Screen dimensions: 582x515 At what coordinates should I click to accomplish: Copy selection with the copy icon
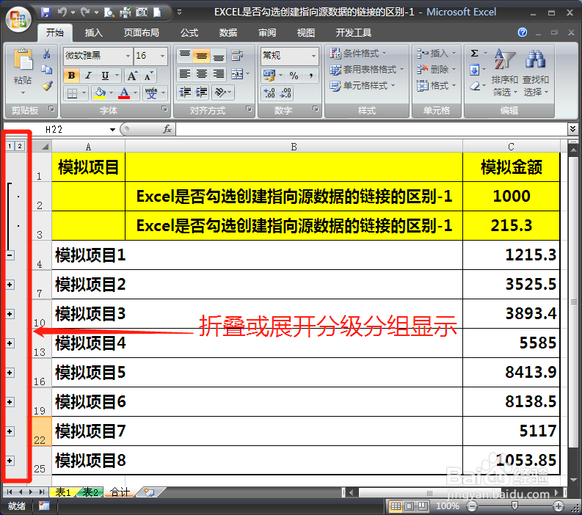coord(47,70)
